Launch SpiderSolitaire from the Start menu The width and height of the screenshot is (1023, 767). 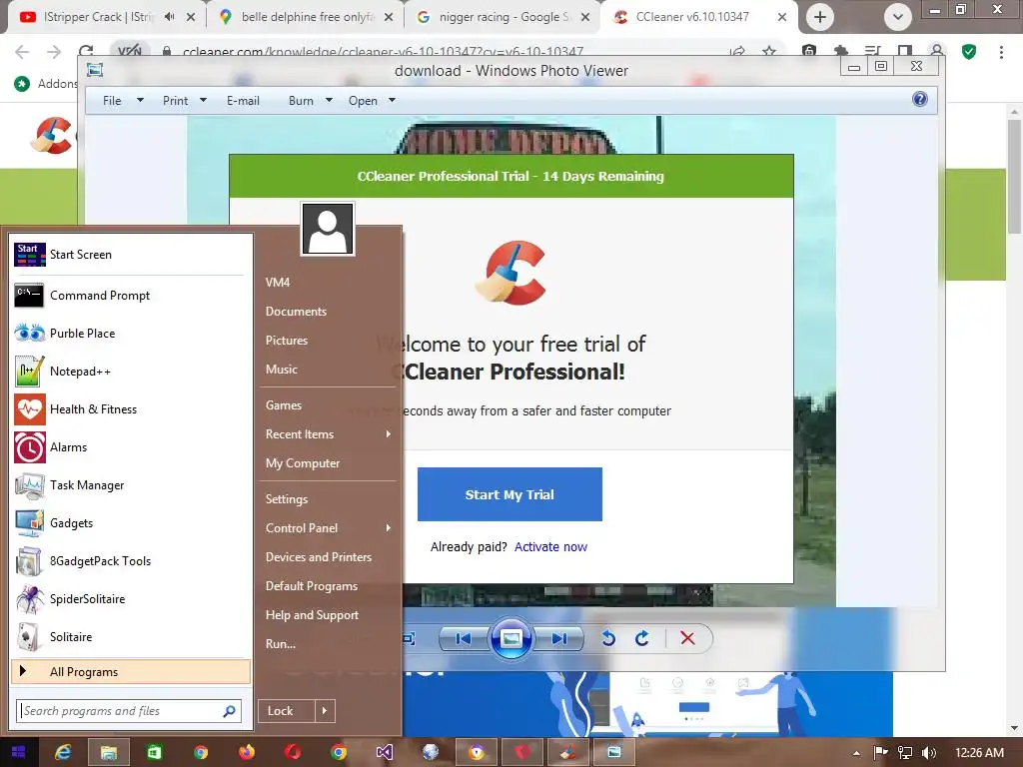pyautogui.click(x=131, y=599)
